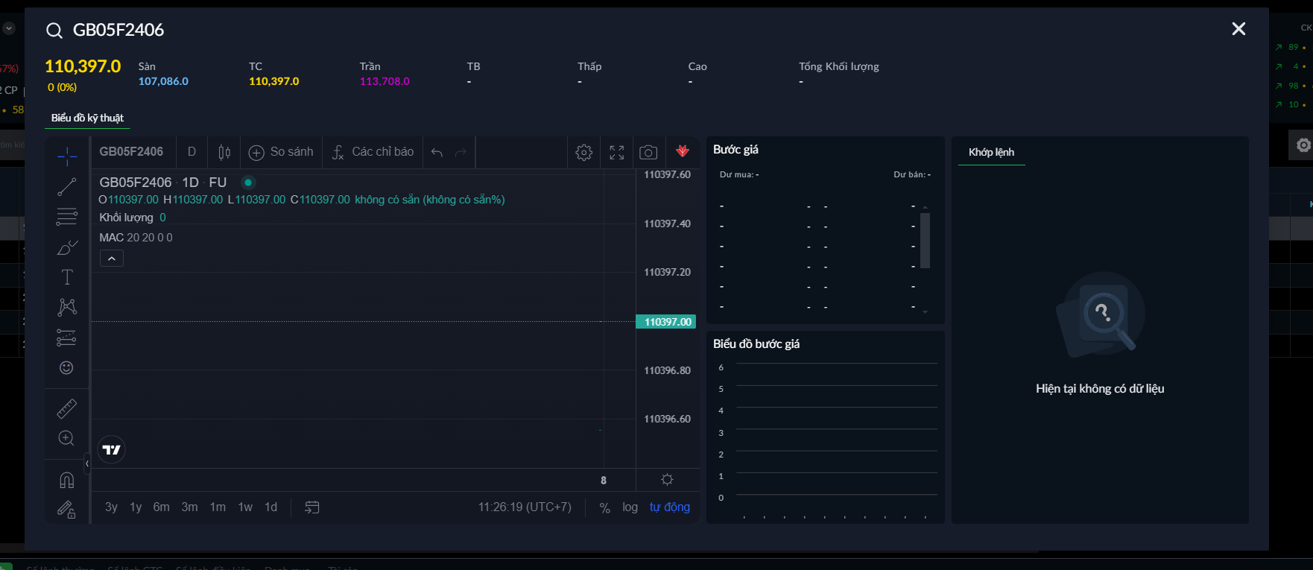Click the So sánh compare button

(281, 152)
